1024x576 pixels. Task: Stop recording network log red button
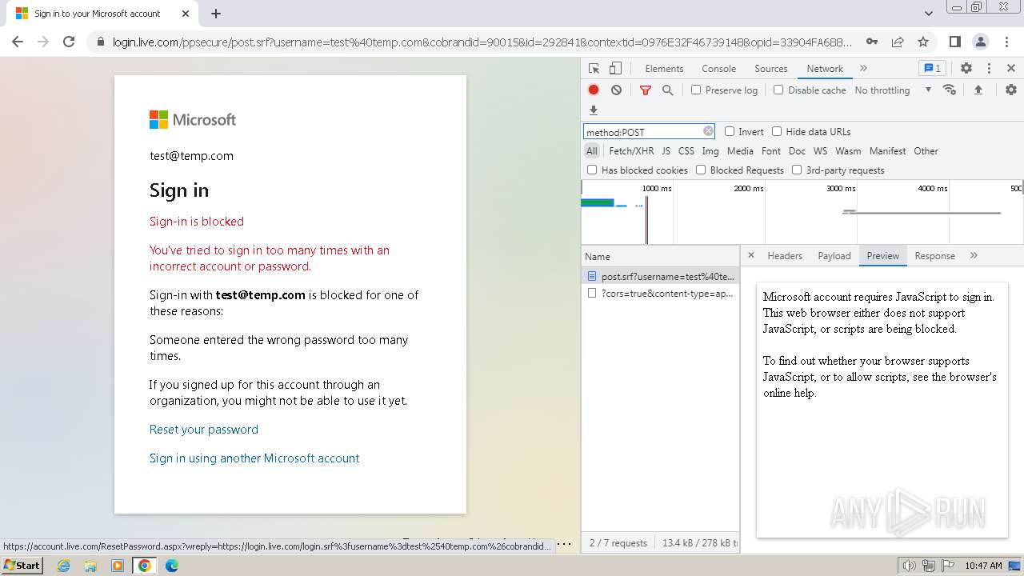point(594,90)
